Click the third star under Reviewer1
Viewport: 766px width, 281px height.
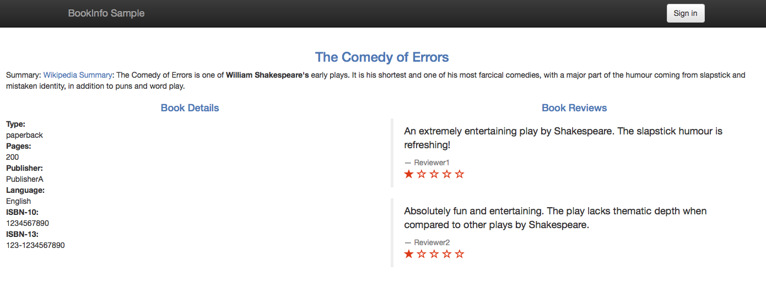click(434, 174)
